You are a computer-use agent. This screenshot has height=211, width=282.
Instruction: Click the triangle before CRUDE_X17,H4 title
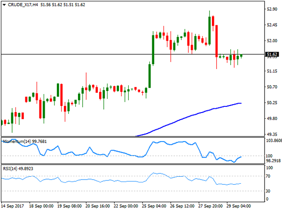[x=4, y=5]
